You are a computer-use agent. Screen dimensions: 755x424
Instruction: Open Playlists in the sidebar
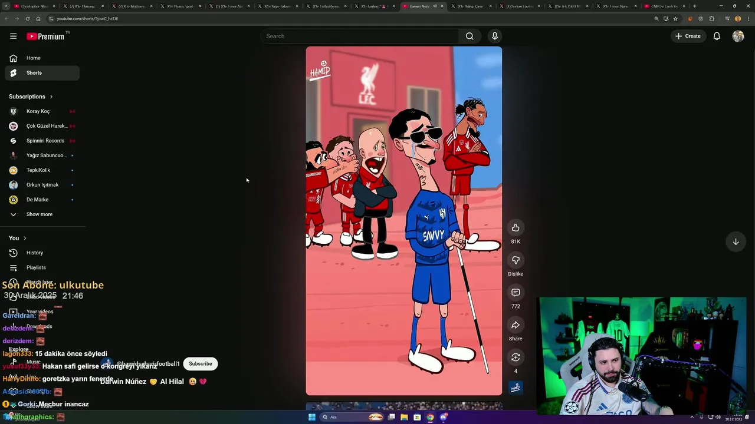(x=42, y=267)
